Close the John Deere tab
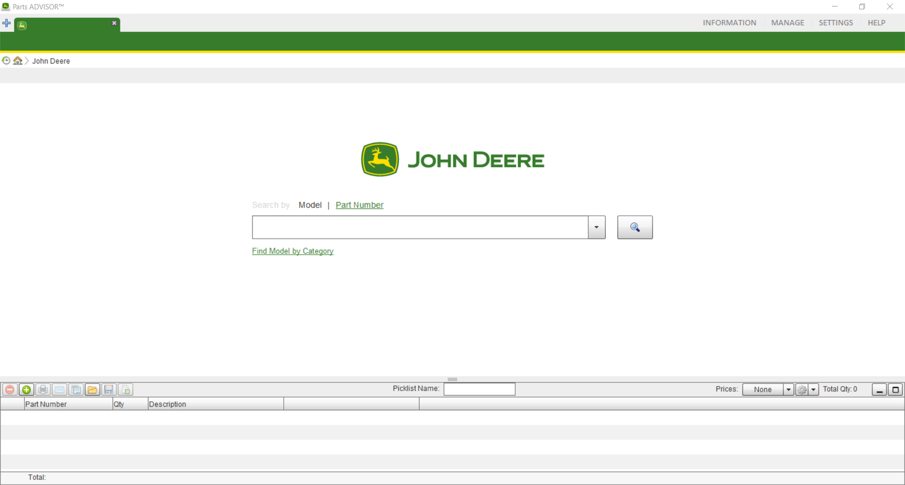This screenshot has height=485, width=905. pos(114,23)
